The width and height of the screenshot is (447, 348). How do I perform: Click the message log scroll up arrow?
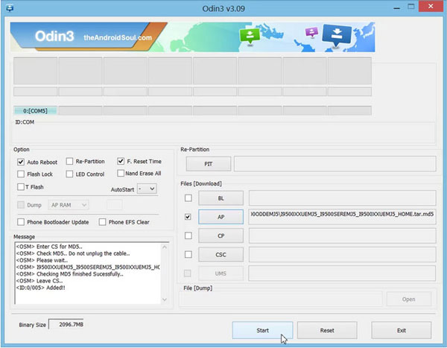(x=165, y=247)
